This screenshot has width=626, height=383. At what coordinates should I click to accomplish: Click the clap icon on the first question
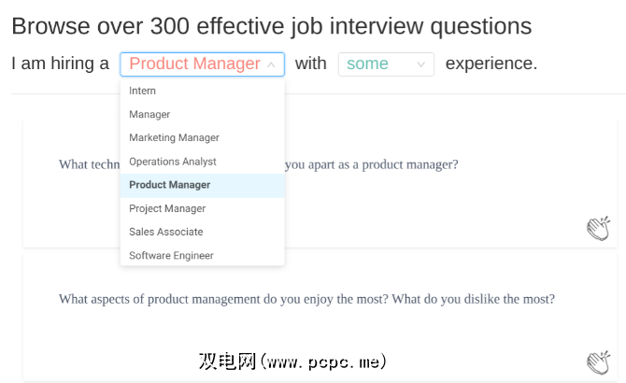click(x=598, y=228)
